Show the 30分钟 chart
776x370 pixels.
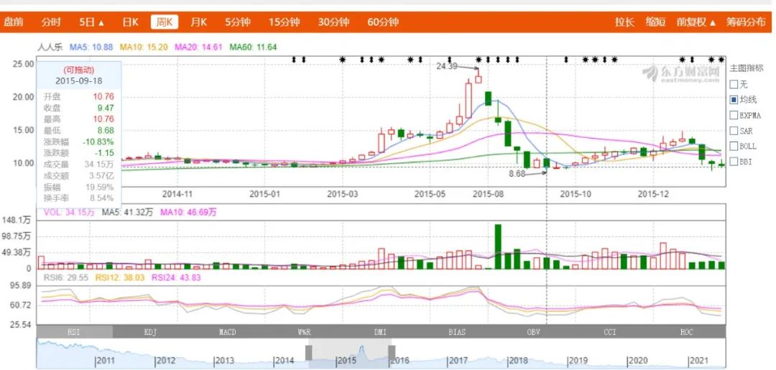click(333, 22)
